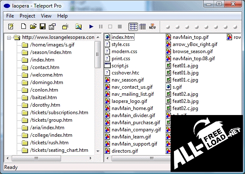Image resolution: width=245 pixels, height=174 pixels.
Task: Click the solid gray stop button
Action: pyautogui.click(x=120, y=27)
